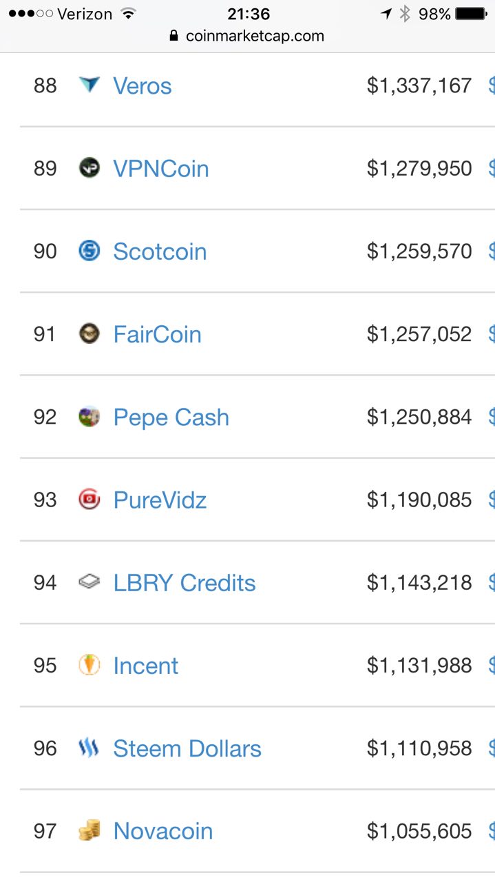Tap the Steem Dollars logo icon

tap(89, 748)
